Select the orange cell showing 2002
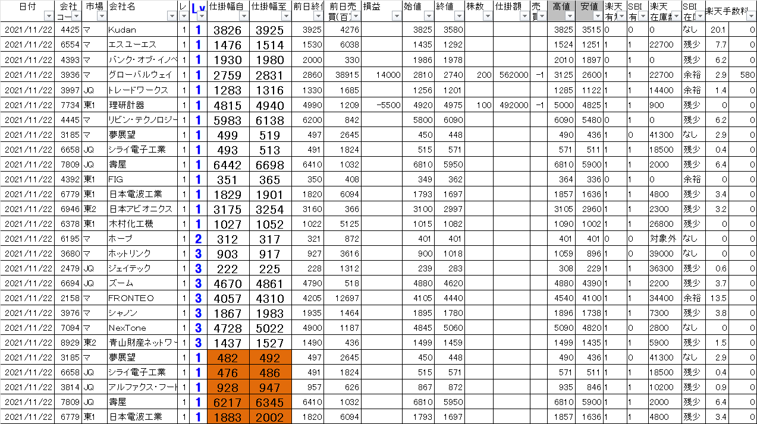 pyautogui.click(x=270, y=416)
